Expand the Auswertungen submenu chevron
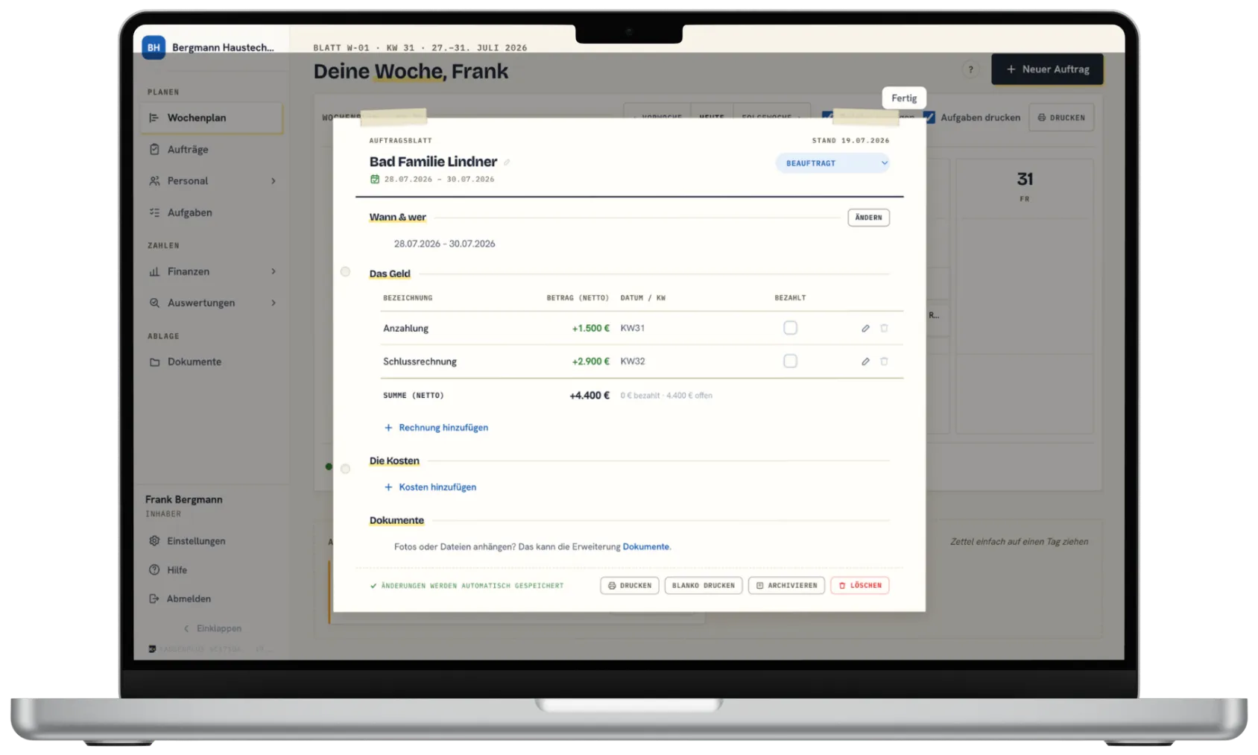Screen dimensions: 1258x755 click(274, 303)
